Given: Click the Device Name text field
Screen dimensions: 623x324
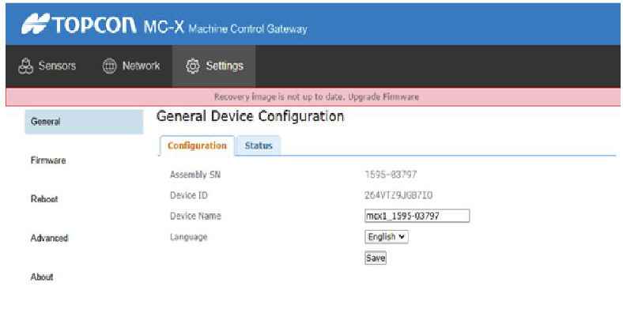Looking at the screenshot, I should [417, 216].
